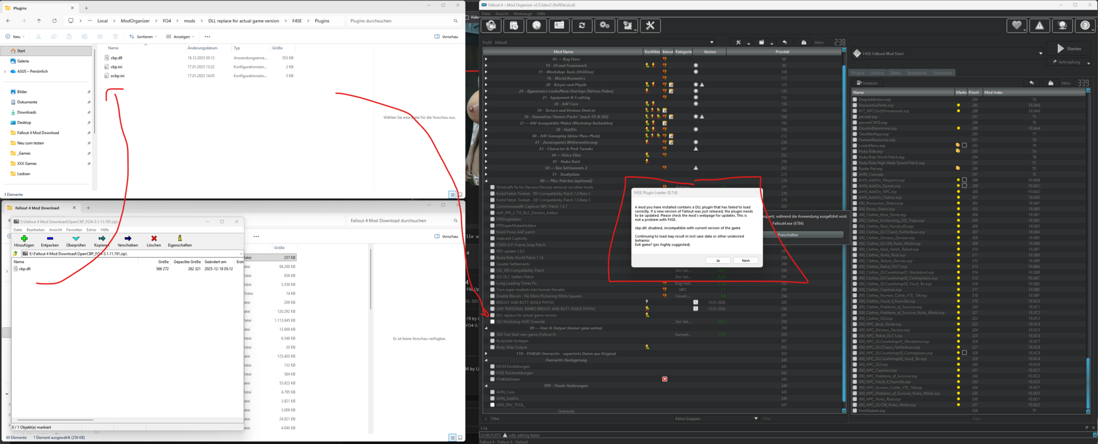Open the help question mark icon

pos(1085,26)
